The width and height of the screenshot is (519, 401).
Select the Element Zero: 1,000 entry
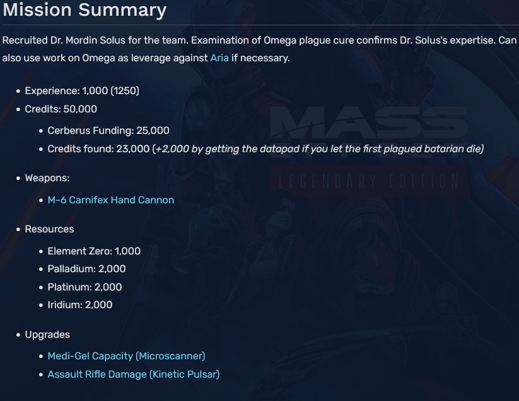click(94, 251)
